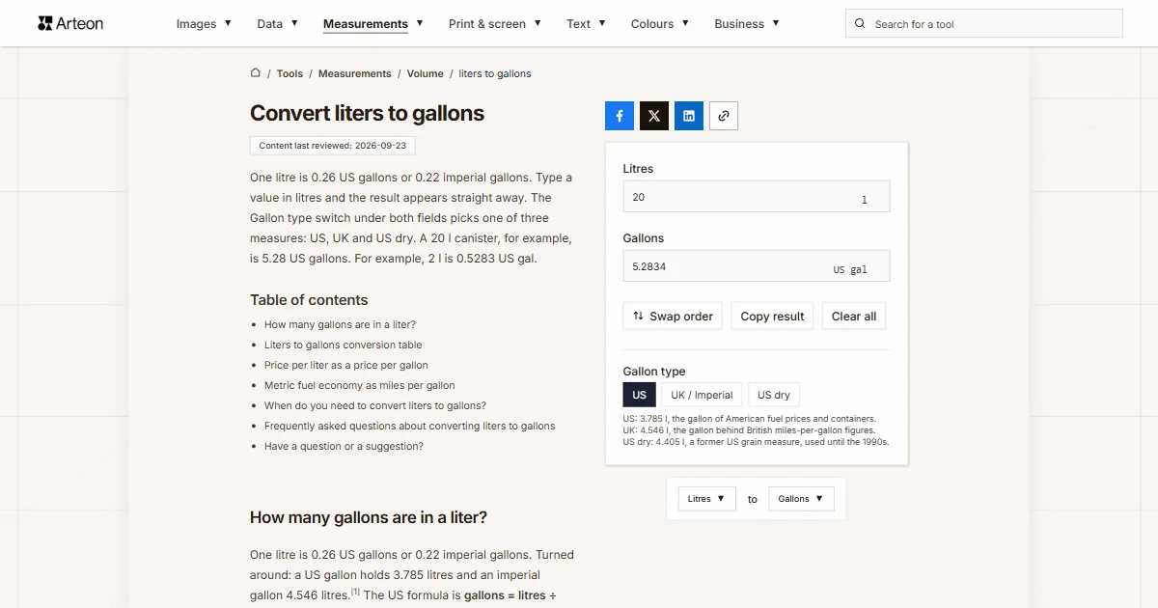
Task: Expand the Images menu
Action: pos(204,24)
